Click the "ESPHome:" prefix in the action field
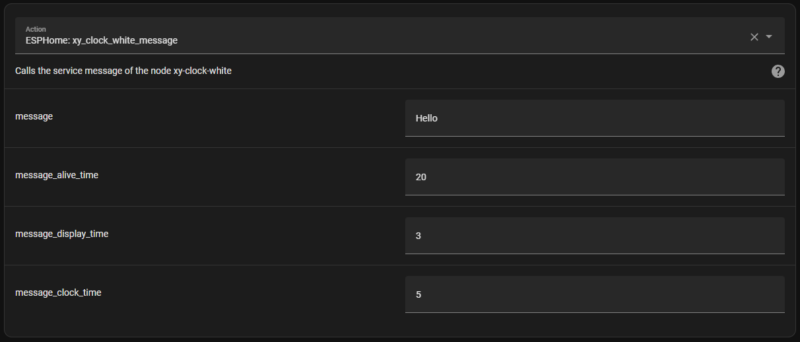The height and width of the screenshot is (342, 800). [x=48, y=41]
